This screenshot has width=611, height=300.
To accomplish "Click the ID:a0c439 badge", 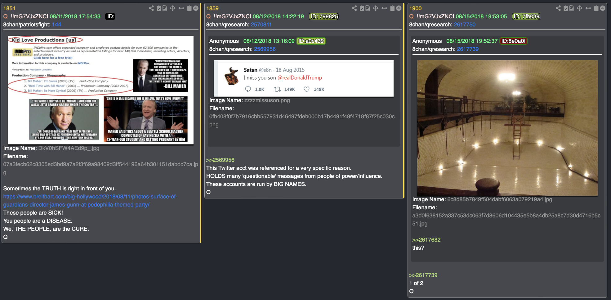I will (311, 41).
